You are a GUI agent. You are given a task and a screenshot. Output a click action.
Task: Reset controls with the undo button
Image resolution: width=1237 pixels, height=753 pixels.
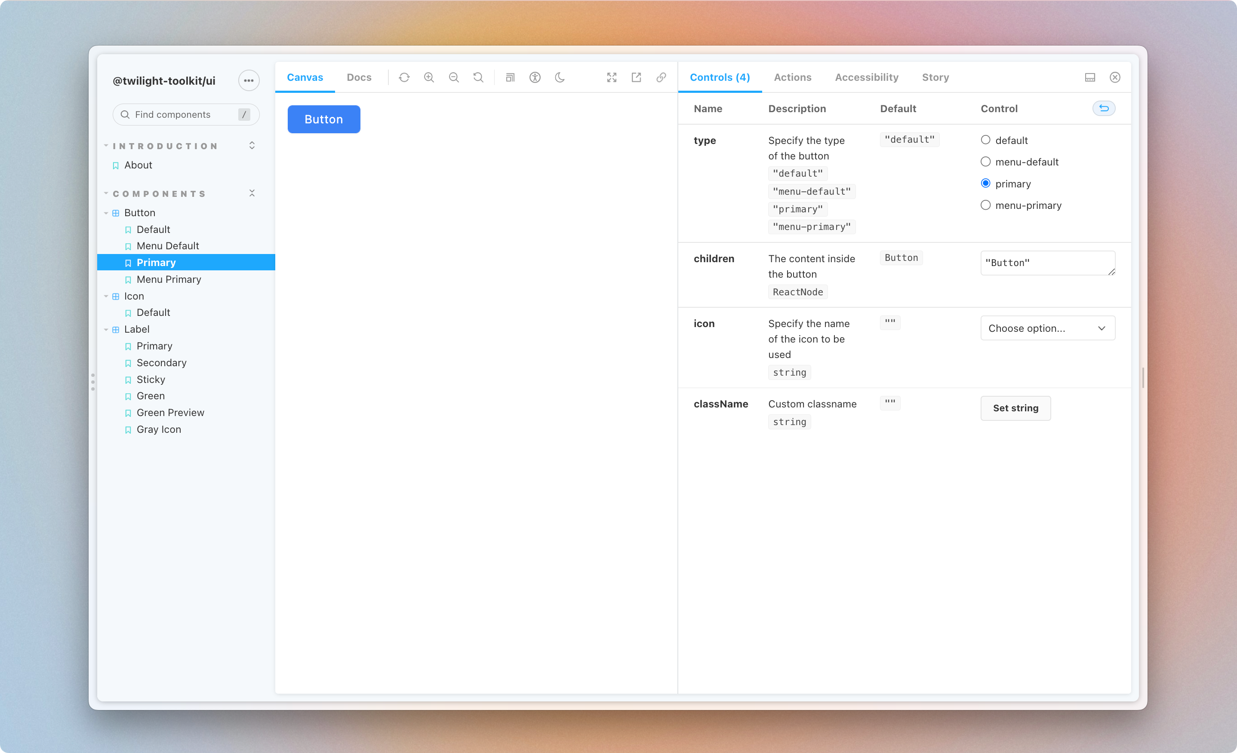coord(1104,108)
